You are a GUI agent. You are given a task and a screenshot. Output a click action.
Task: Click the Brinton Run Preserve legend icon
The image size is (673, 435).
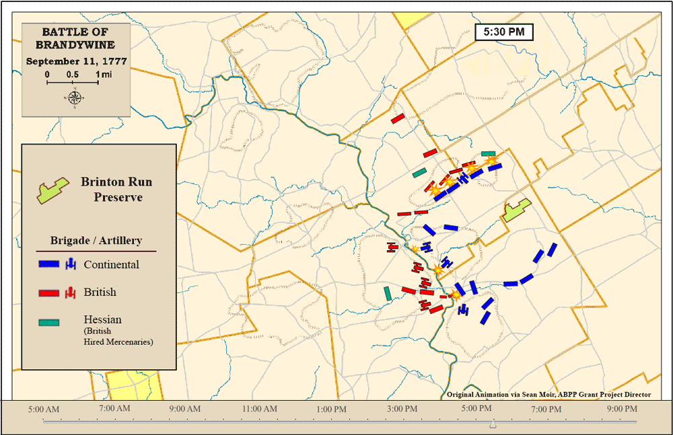point(52,190)
